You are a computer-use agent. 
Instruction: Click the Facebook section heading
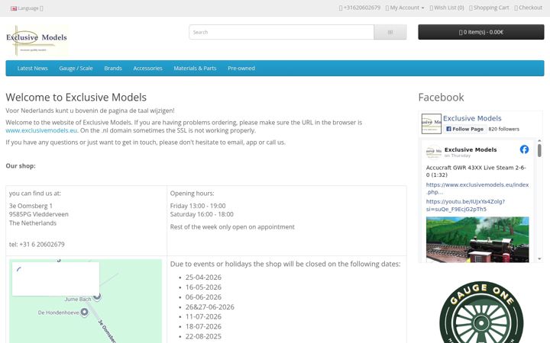pyautogui.click(x=441, y=98)
